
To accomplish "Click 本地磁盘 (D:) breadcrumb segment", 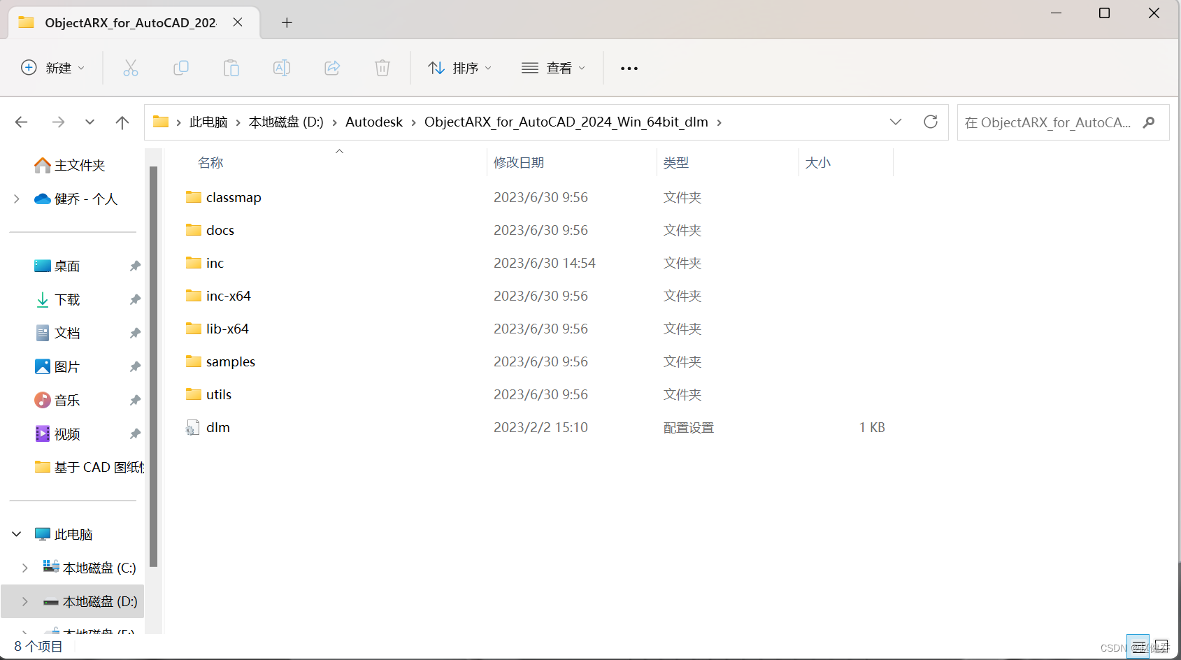I will point(286,122).
